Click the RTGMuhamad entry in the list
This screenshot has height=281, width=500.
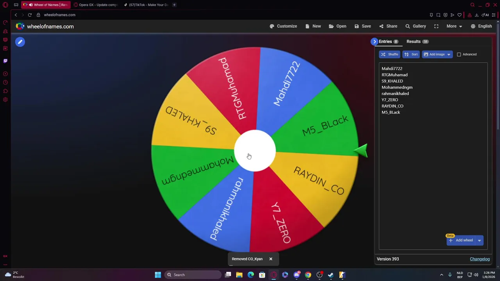[395, 75]
